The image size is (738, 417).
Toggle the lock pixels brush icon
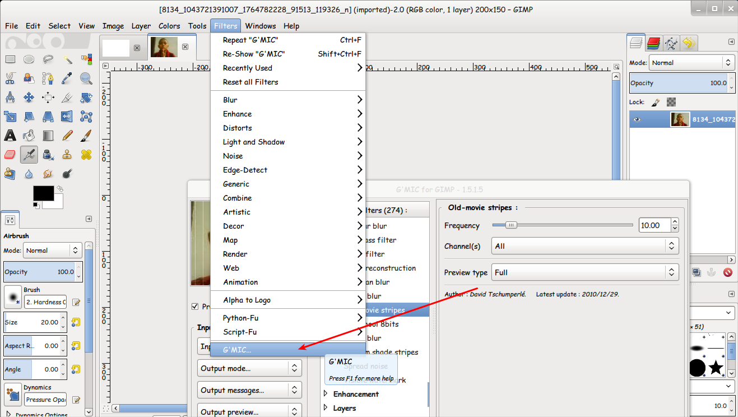click(656, 102)
